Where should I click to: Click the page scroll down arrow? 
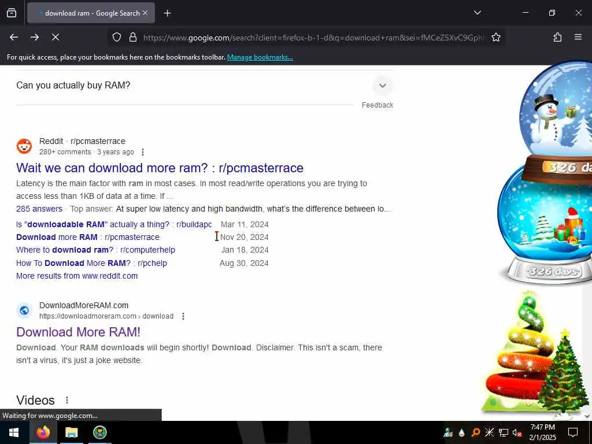click(587, 416)
